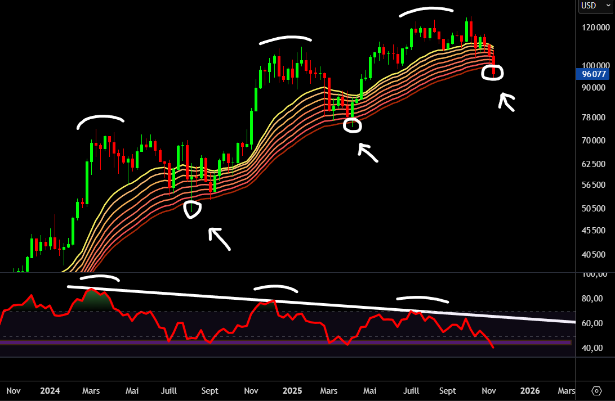Click the 100 000 price axis label
Screen dimensions: 615x401
[x=595, y=65]
